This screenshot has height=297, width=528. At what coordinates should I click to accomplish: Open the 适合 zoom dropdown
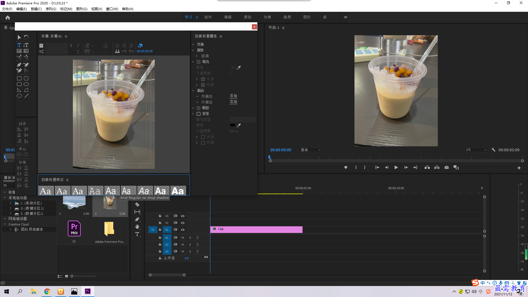310,150
